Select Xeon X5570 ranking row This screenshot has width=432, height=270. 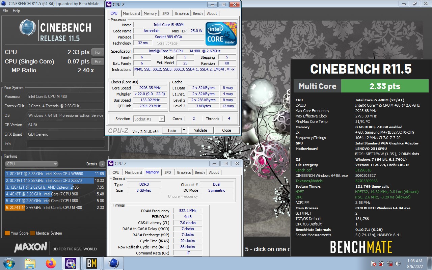click(55, 181)
